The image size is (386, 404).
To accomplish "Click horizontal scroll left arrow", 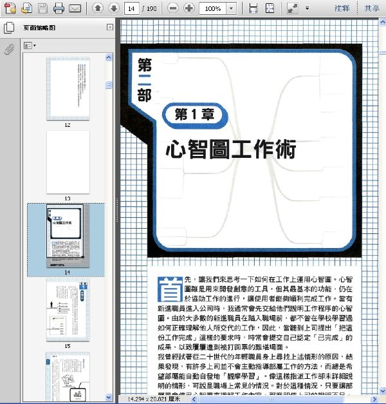I will click(x=194, y=399).
